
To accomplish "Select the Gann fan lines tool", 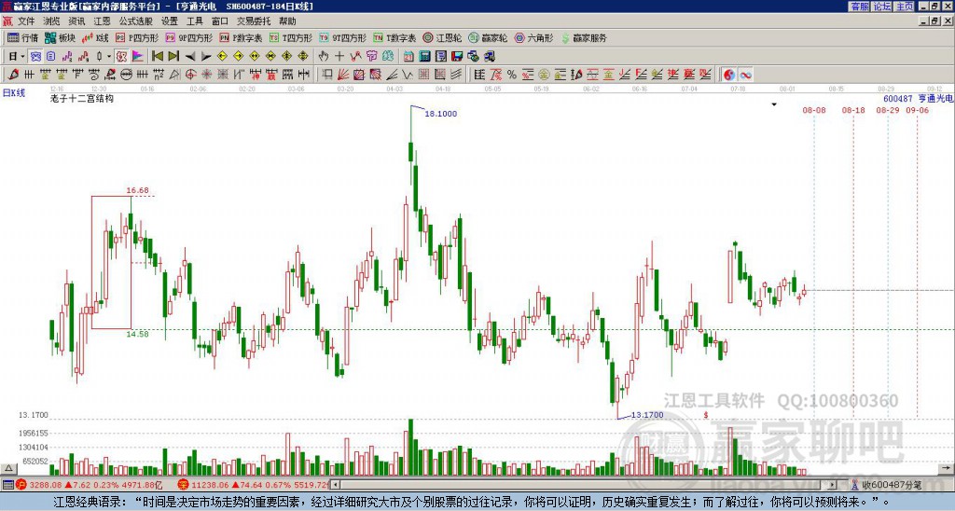I will pyautogui.click(x=343, y=75).
